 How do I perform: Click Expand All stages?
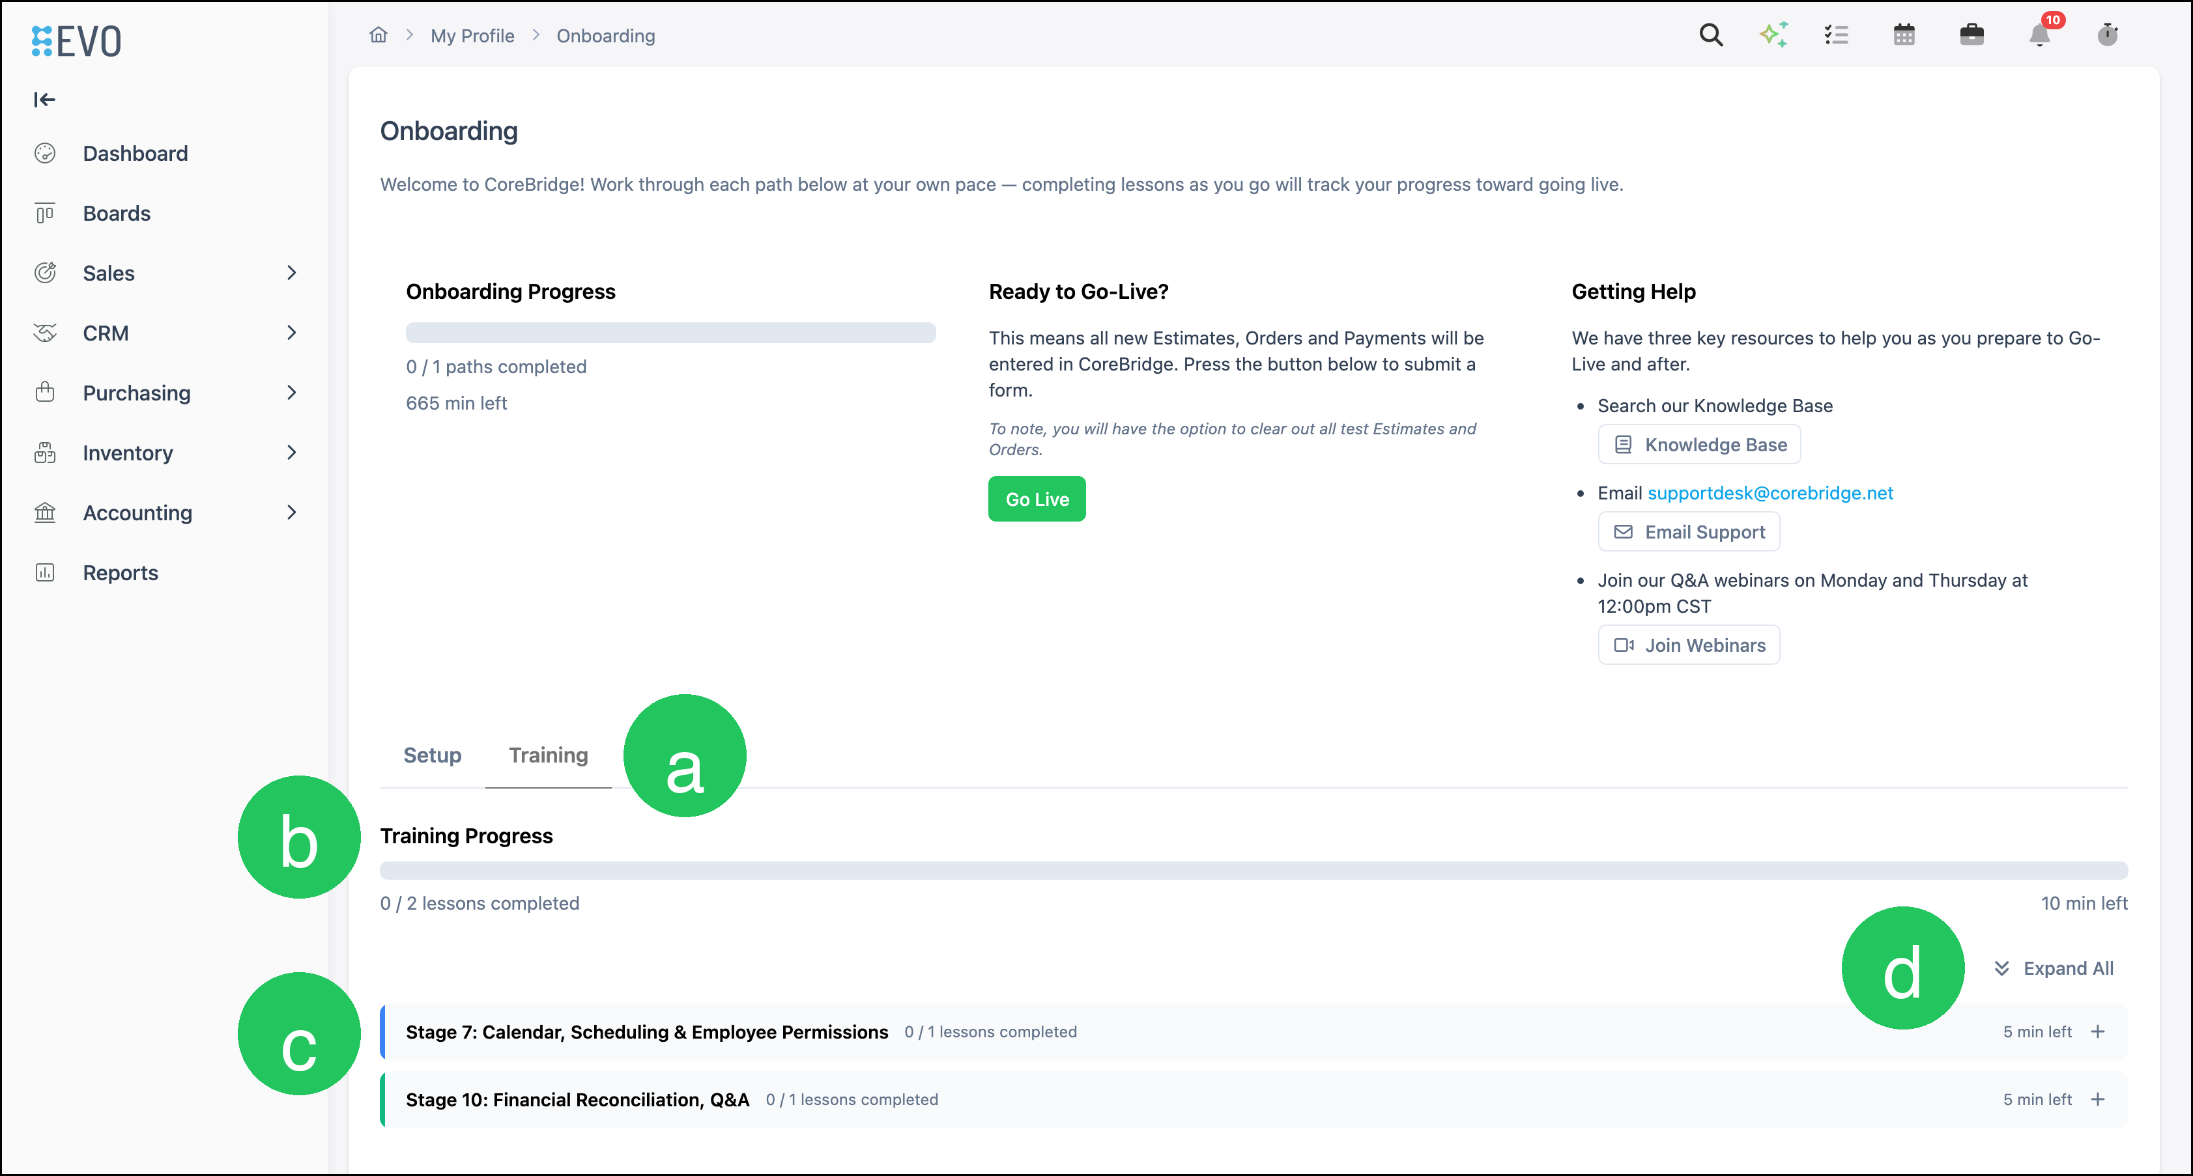coord(2054,968)
